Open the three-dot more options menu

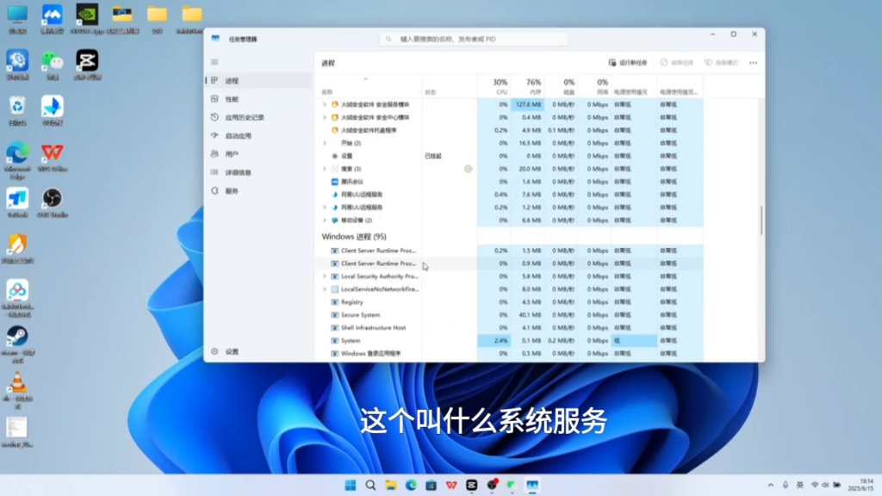pyautogui.click(x=753, y=63)
